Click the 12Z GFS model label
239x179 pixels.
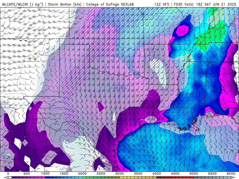click(x=162, y=4)
